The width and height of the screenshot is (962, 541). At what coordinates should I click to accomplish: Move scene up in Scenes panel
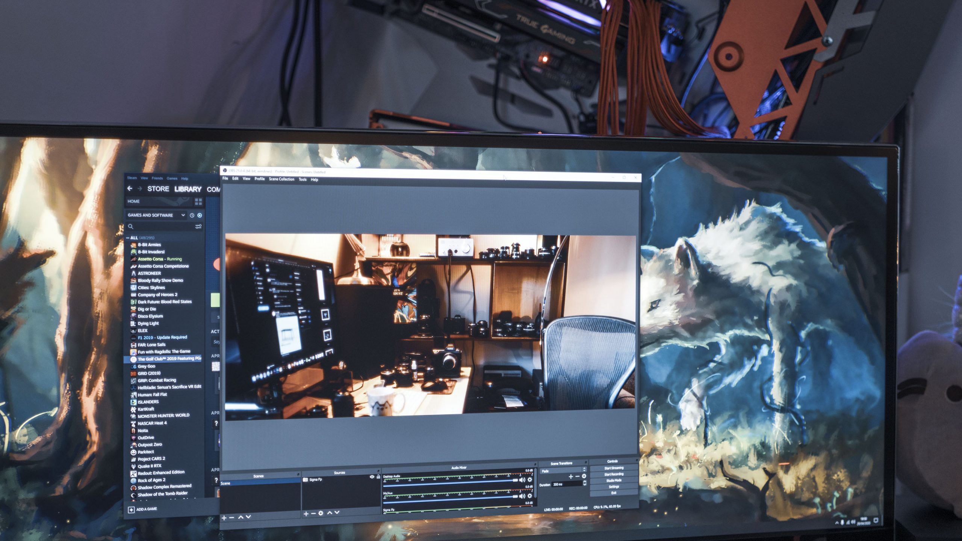pyautogui.click(x=240, y=517)
